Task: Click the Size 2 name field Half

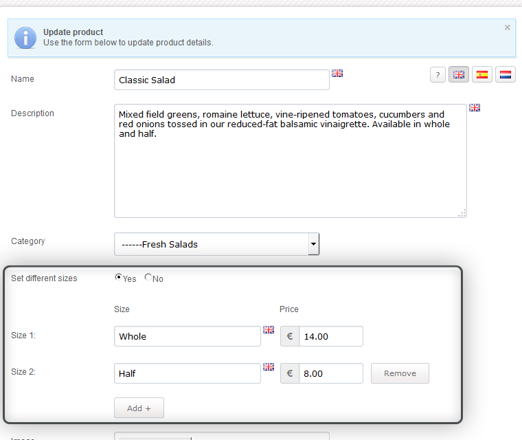Action: 188,373
